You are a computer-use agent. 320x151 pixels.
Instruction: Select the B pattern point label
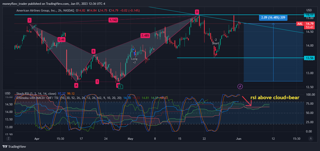pyautogui.click(x=93, y=51)
